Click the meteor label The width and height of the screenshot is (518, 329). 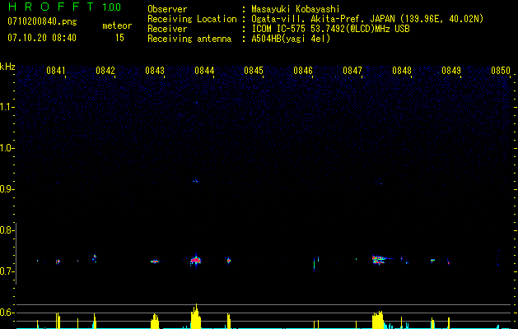pyautogui.click(x=117, y=25)
